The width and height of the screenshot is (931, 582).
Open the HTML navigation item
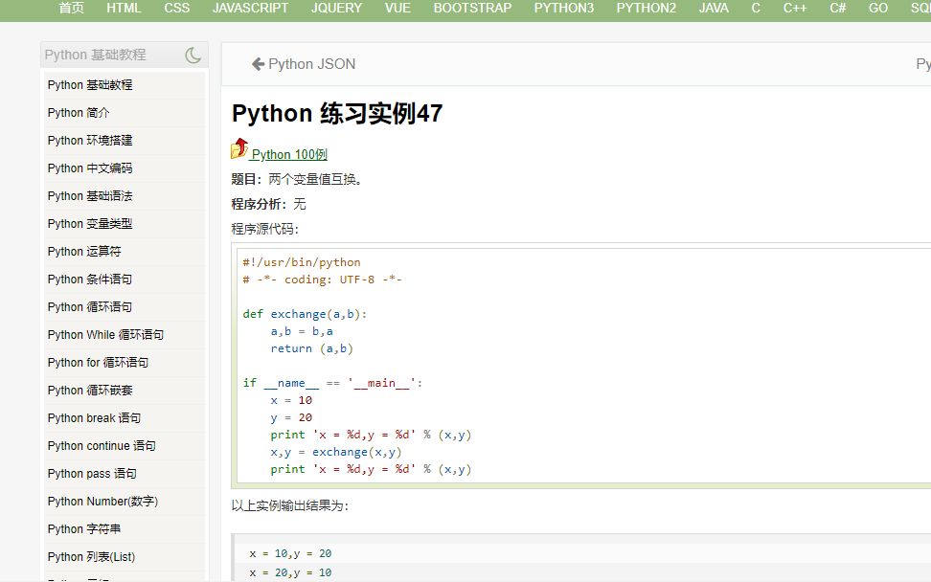[124, 8]
